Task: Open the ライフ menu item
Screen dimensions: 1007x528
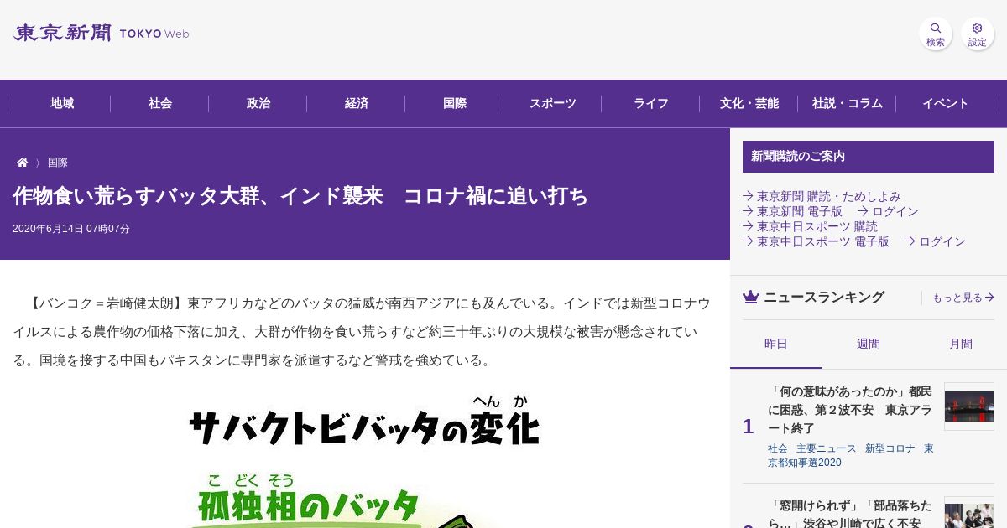Action: (651, 104)
